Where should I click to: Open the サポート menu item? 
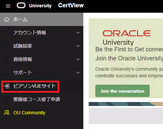click(42, 73)
